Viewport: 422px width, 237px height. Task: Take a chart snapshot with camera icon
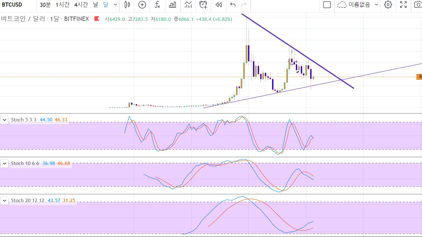click(418, 5)
